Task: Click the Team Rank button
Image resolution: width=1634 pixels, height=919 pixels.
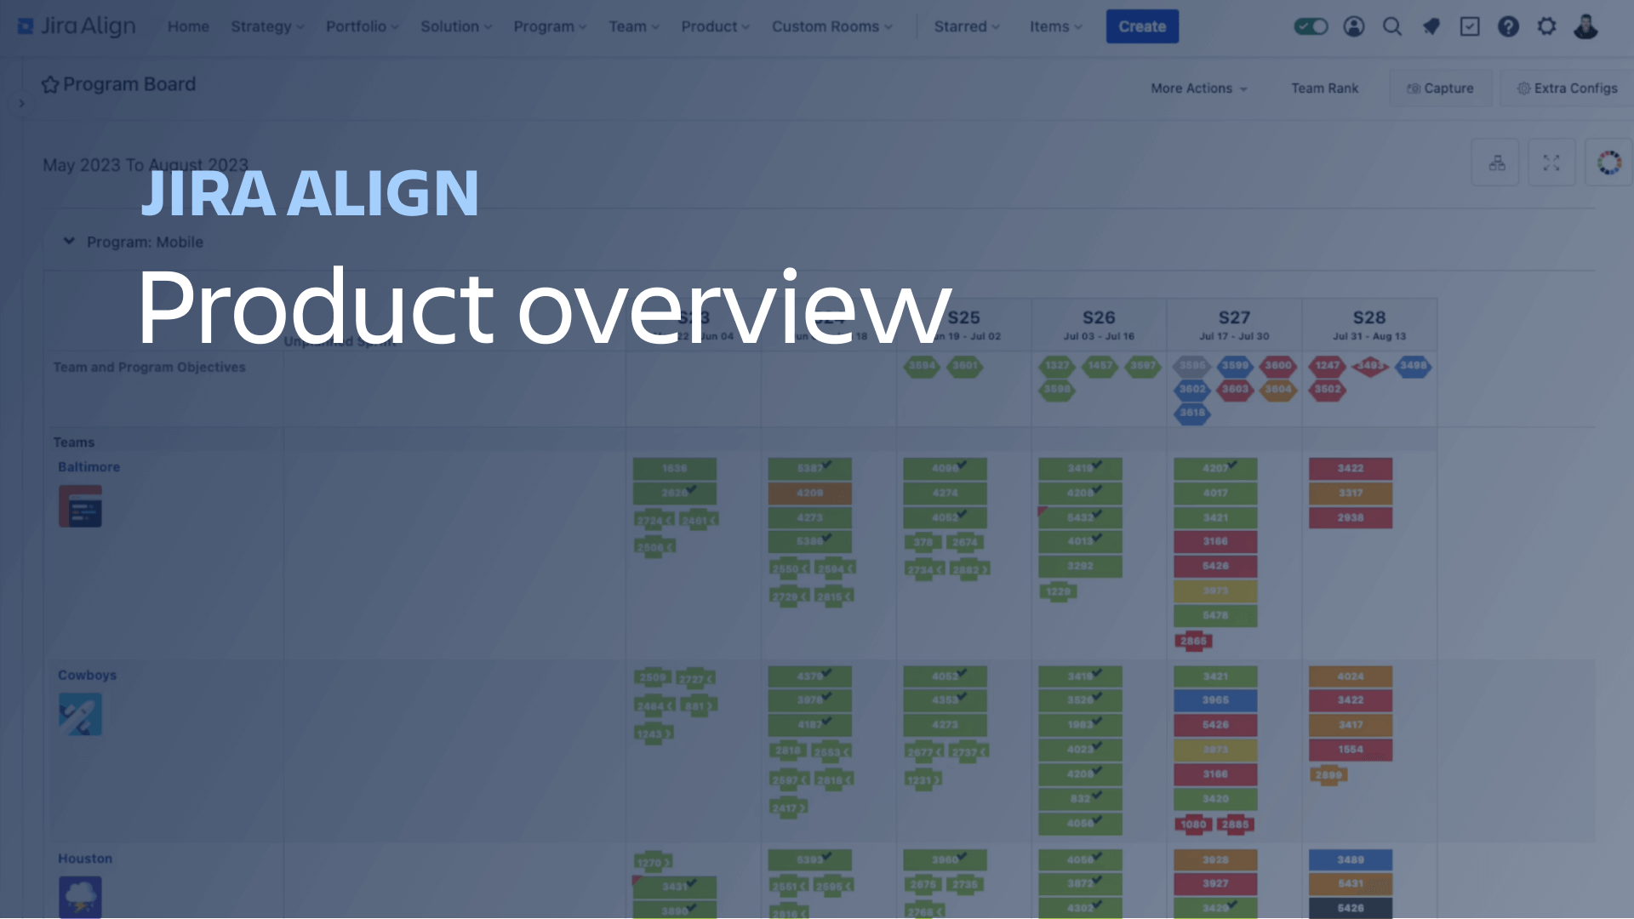Action: coord(1324,88)
